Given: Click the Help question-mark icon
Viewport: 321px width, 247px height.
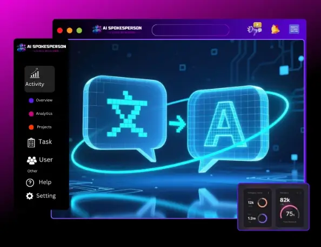Looking at the screenshot, I should coord(30,183).
